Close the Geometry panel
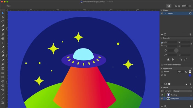Viewport: 193px width, 108px height. (x=161, y=38)
